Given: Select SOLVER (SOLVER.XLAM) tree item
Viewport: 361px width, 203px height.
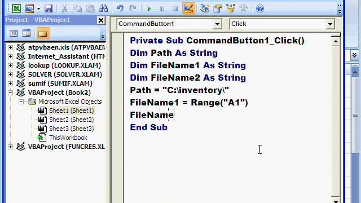Looking at the screenshot, I should click(65, 74).
